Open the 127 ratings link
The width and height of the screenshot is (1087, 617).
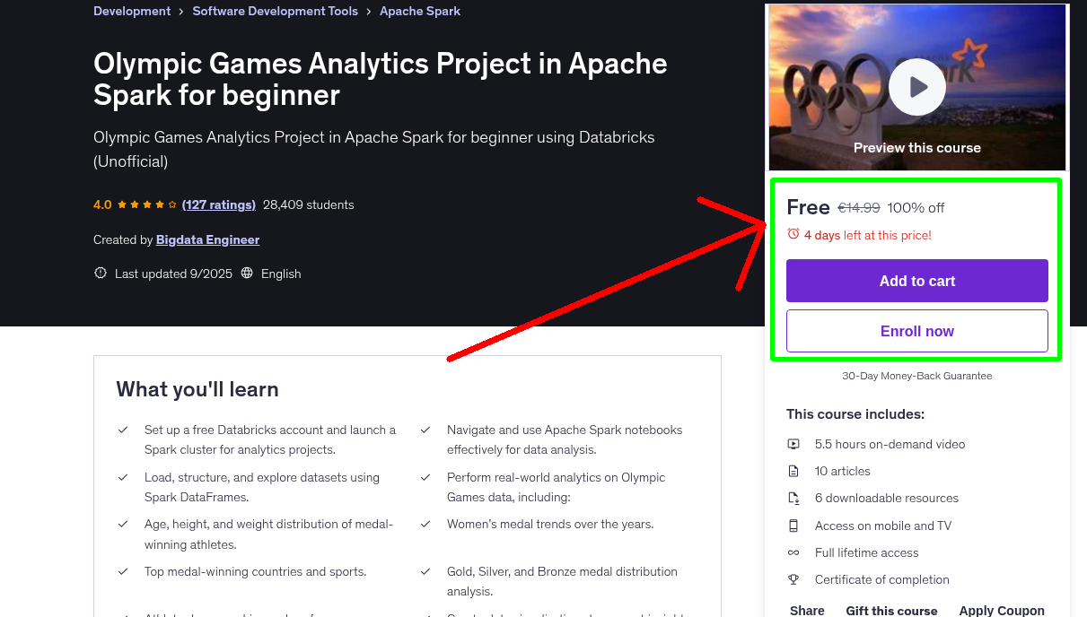tap(219, 204)
